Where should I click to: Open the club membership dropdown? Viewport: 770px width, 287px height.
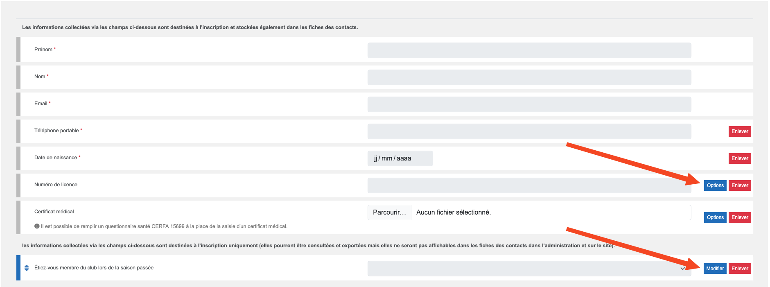pyautogui.click(x=529, y=269)
